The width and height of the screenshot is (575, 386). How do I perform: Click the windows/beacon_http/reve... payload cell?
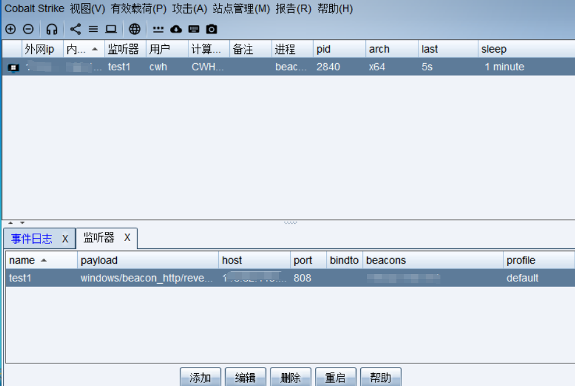pos(147,278)
